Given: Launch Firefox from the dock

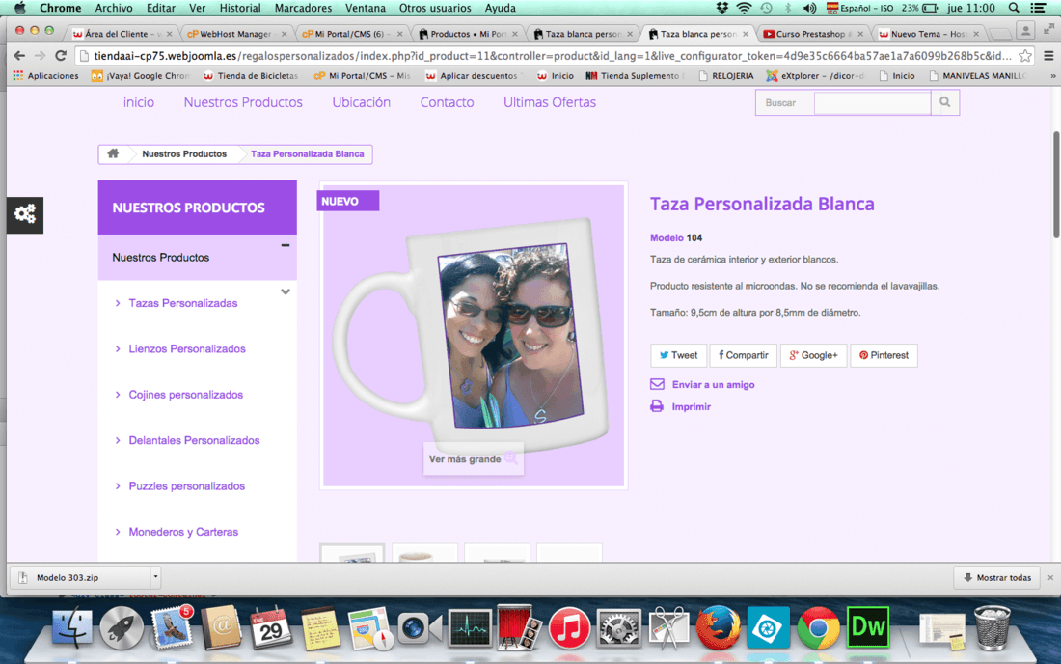Looking at the screenshot, I should click(718, 627).
